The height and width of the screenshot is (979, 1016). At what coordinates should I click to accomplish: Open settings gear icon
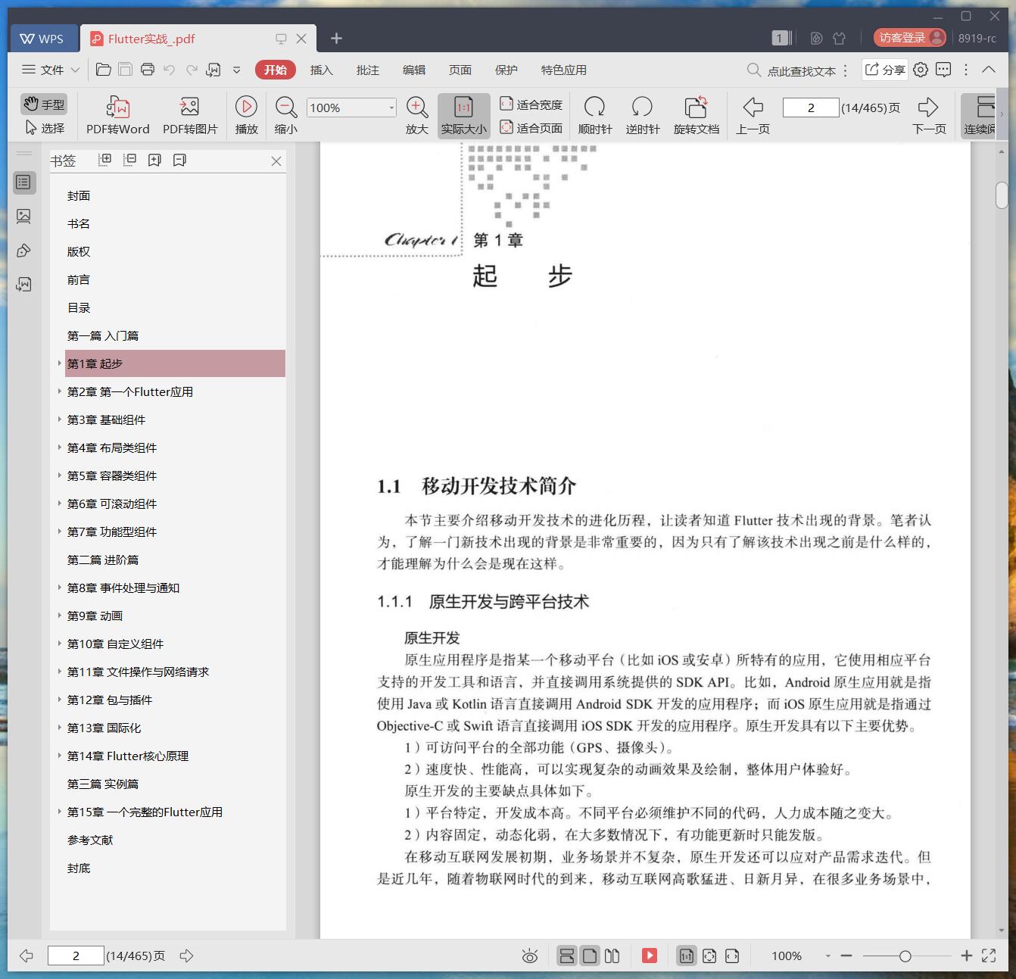921,70
